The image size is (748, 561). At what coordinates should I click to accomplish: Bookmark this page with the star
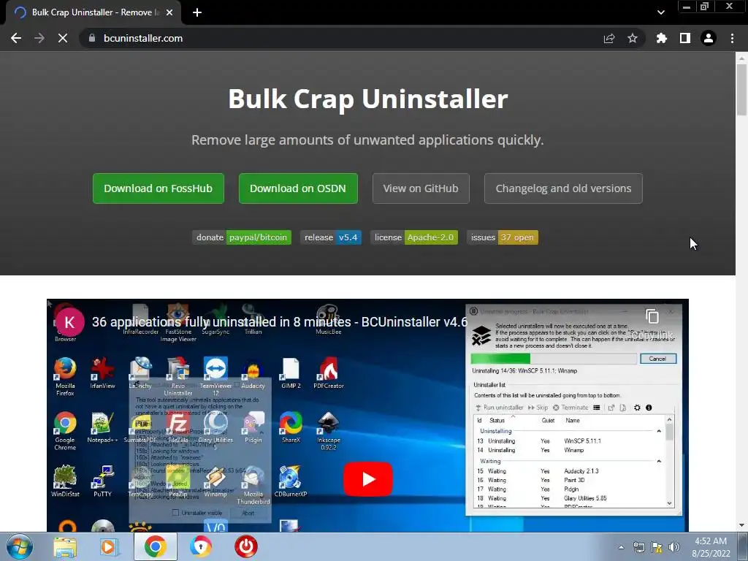633,38
